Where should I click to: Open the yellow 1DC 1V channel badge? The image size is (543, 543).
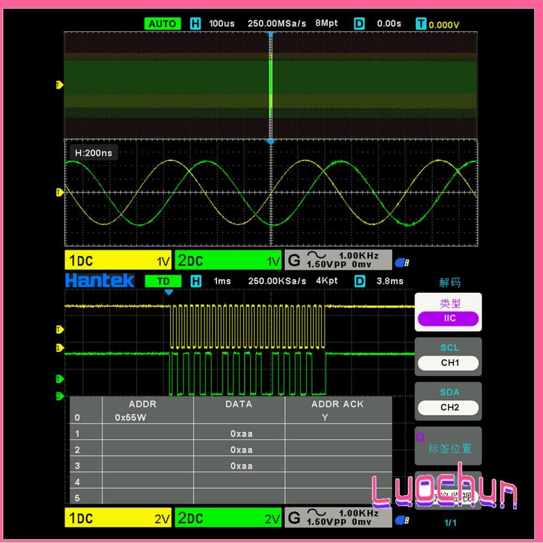[x=118, y=260]
